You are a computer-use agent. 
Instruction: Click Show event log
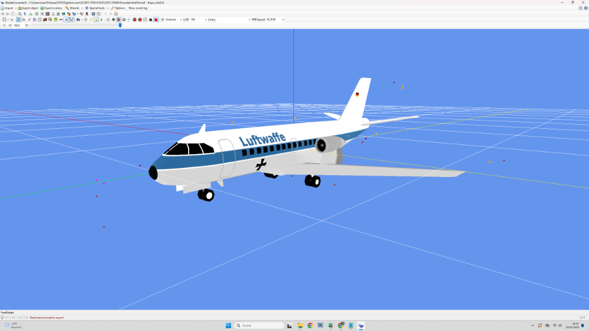pos(138,8)
